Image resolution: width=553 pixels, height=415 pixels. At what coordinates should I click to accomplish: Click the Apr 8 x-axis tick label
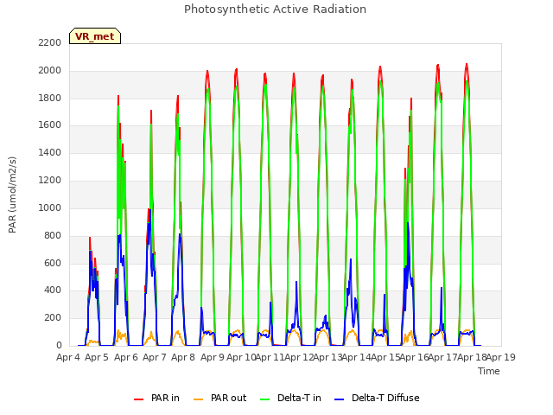point(183,357)
